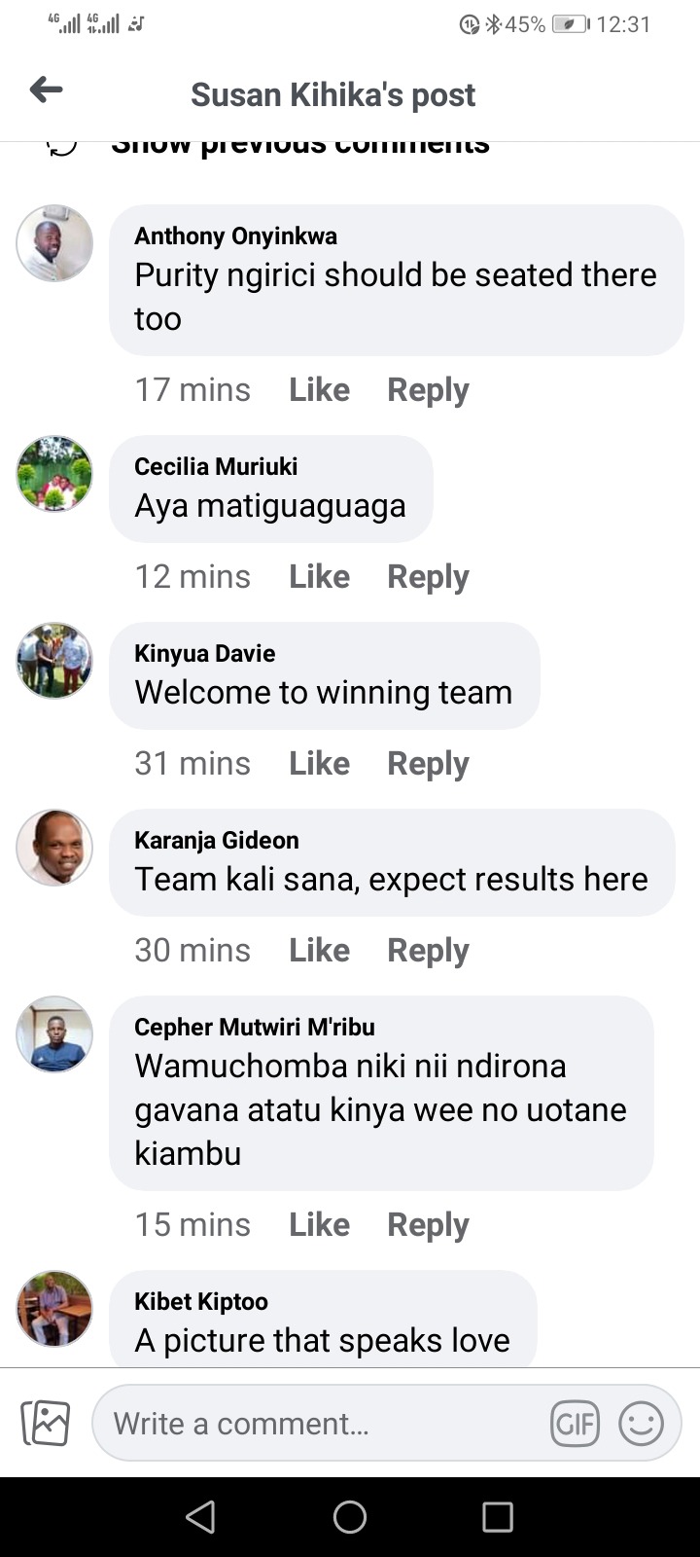This screenshot has width=700, height=1557.
Task: Open the GIF picker in the comment box
Action: tap(575, 1424)
